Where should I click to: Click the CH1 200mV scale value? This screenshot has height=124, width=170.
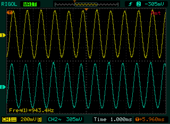pos(28,120)
